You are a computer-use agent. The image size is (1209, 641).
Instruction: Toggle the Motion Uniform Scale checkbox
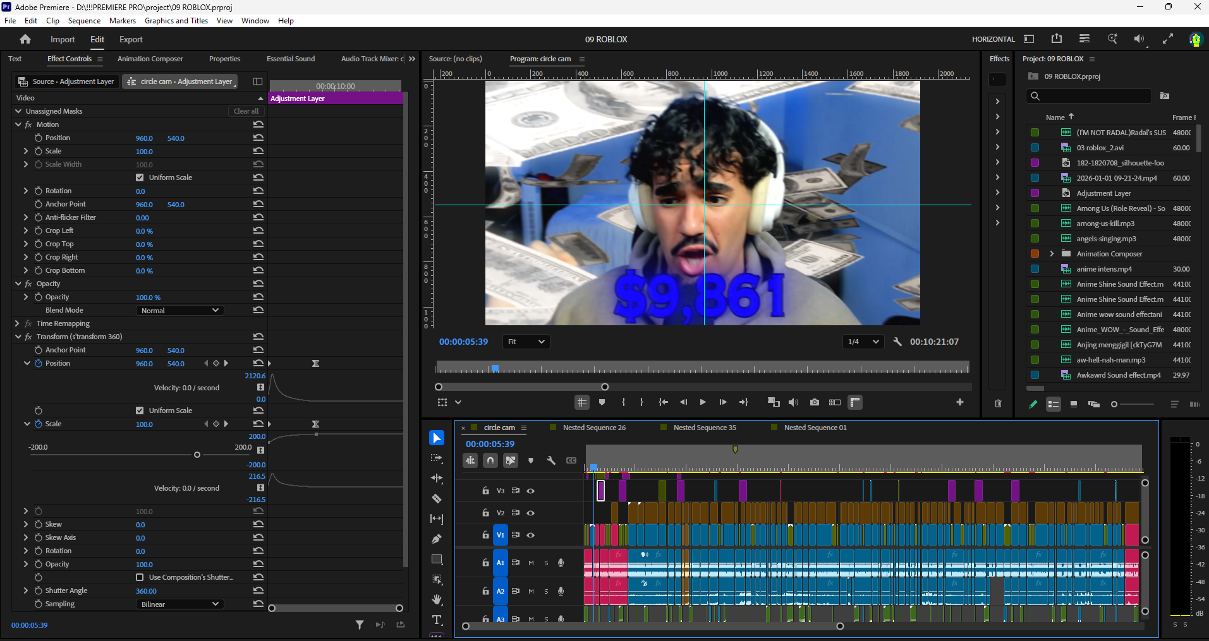(140, 177)
